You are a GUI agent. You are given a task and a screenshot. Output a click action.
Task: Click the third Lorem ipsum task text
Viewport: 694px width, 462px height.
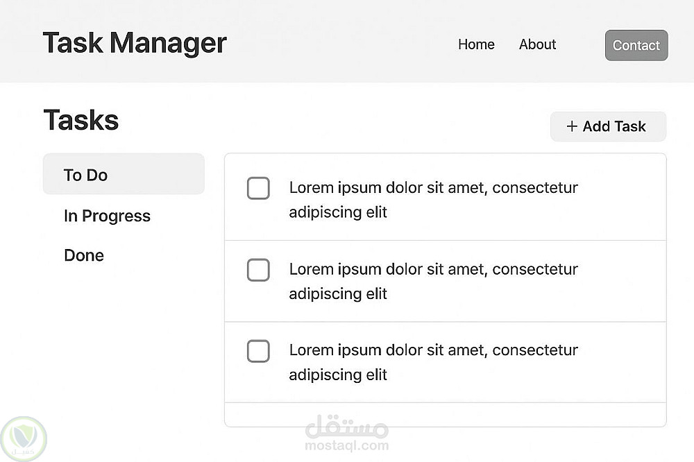coord(433,362)
